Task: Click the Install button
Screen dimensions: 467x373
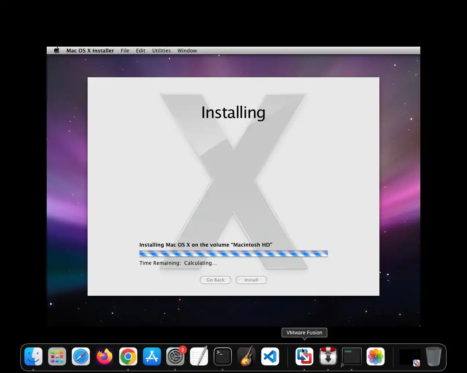Action: pyautogui.click(x=251, y=280)
